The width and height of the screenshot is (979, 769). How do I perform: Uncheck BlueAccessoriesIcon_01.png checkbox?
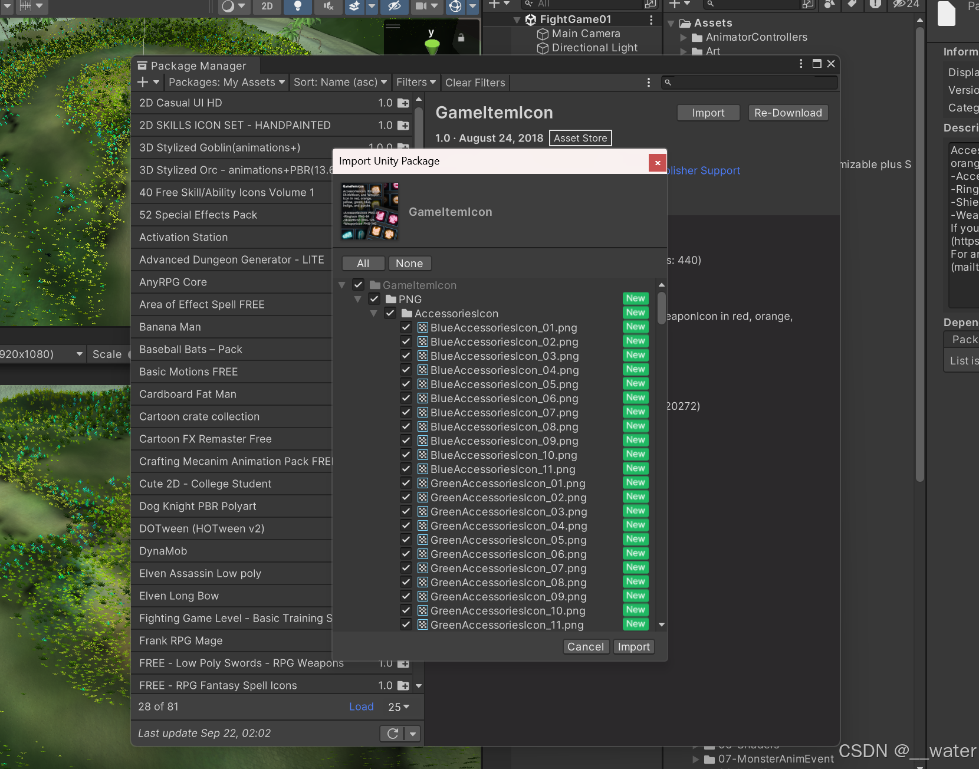[x=406, y=327]
